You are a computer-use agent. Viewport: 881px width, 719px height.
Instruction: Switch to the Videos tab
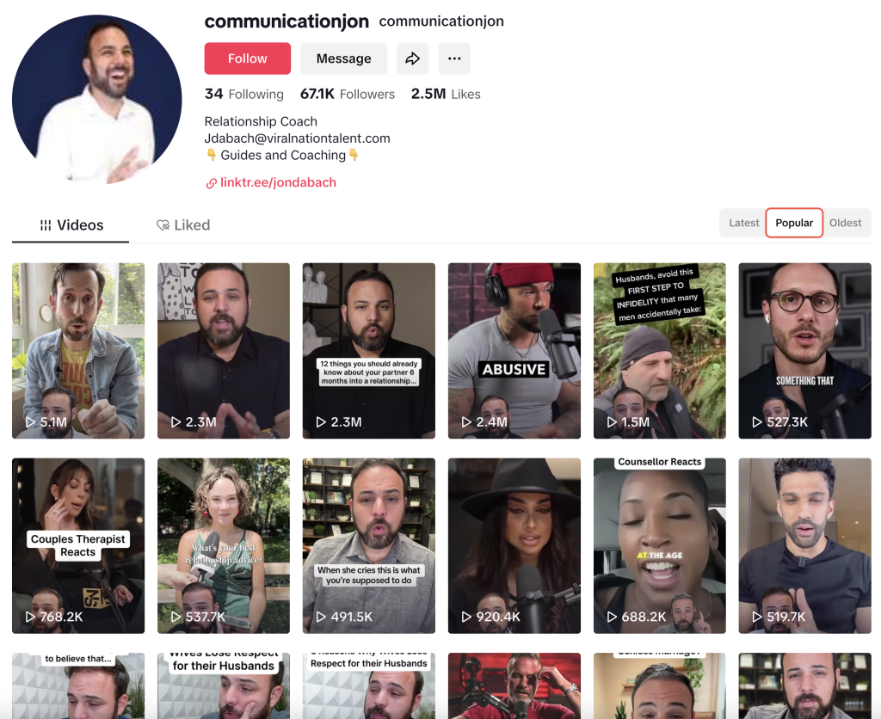click(71, 225)
